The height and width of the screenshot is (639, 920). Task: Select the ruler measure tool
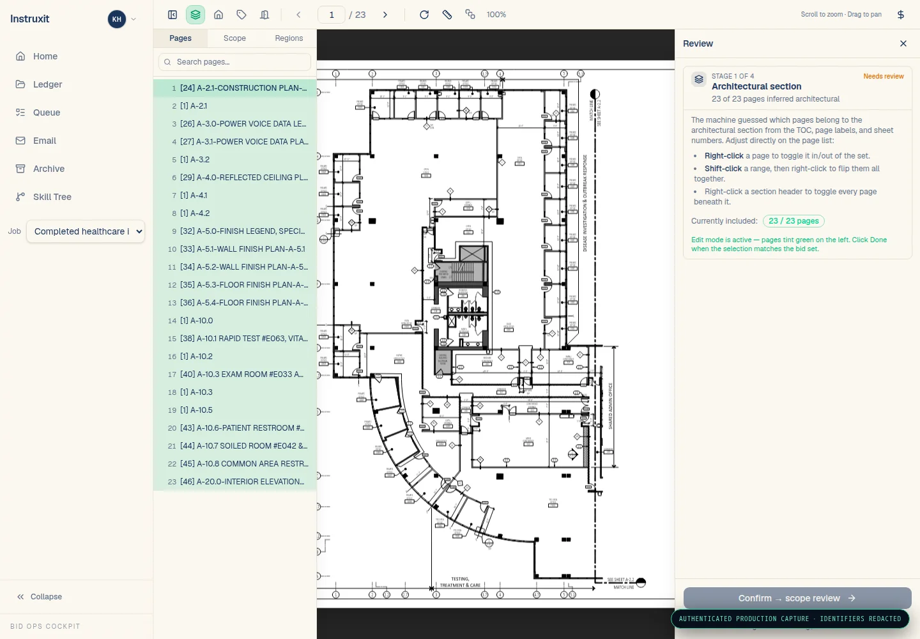tap(447, 15)
